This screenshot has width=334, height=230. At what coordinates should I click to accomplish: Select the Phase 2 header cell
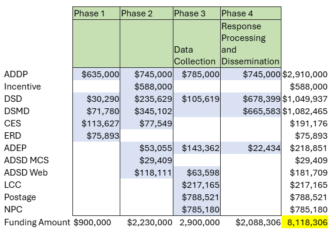(147, 13)
